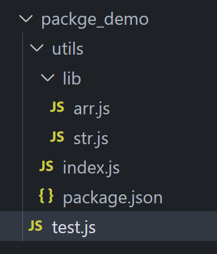Click the curly braces icon of package.json
This screenshot has height=254, width=217.
(46, 196)
